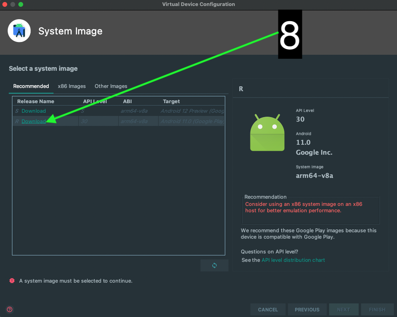Image resolution: width=397 pixels, height=317 pixels.
Task: Select the Android 11.0 target row
Action: point(192,122)
